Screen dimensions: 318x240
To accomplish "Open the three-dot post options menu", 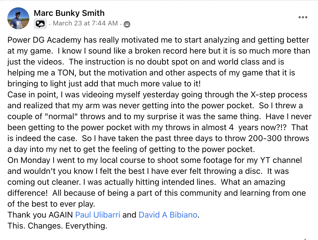I will [303, 17].
